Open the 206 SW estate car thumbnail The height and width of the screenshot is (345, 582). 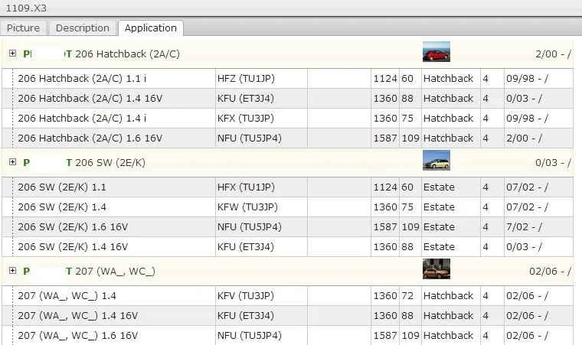[x=436, y=160]
